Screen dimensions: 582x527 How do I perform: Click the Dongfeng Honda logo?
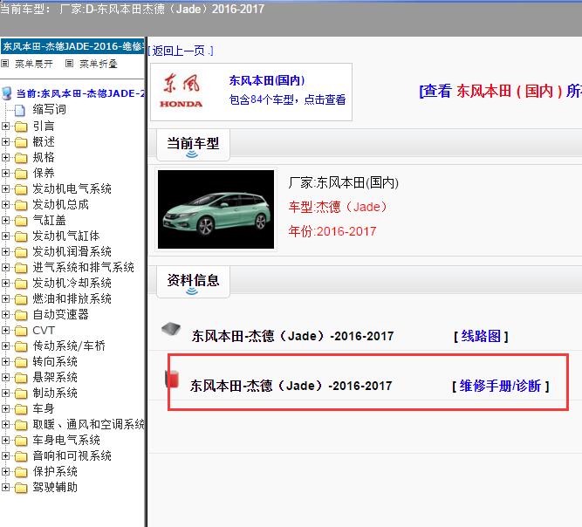pyautogui.click(x=181, y=92)
